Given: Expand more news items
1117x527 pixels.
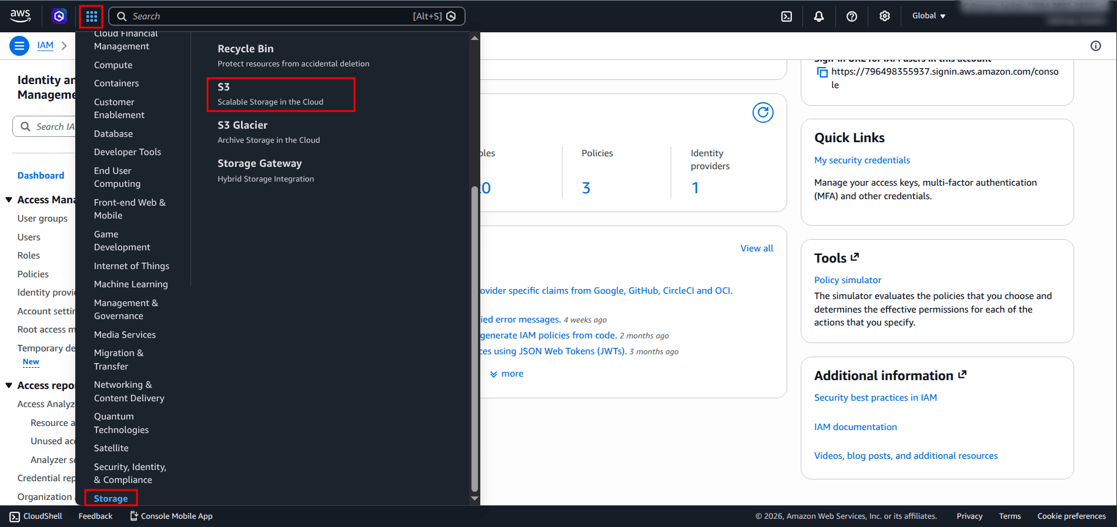Looking at the screenshot, I should [507, 374].
